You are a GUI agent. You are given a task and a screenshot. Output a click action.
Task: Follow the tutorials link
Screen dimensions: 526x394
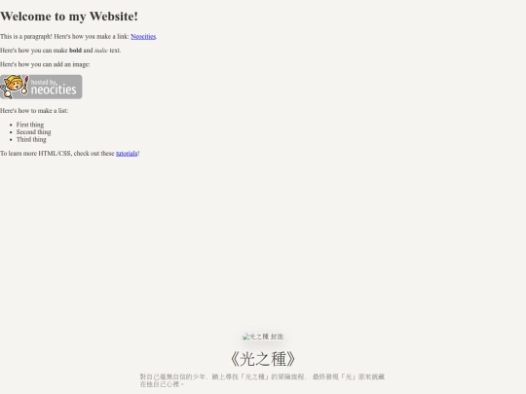coord(127,154)
